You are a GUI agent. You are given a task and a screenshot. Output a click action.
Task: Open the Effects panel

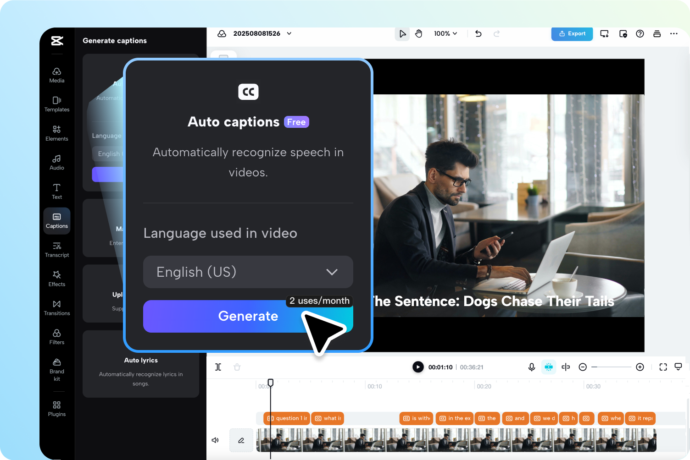57,279
